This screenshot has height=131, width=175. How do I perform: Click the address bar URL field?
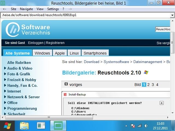[x=85, y=15]
